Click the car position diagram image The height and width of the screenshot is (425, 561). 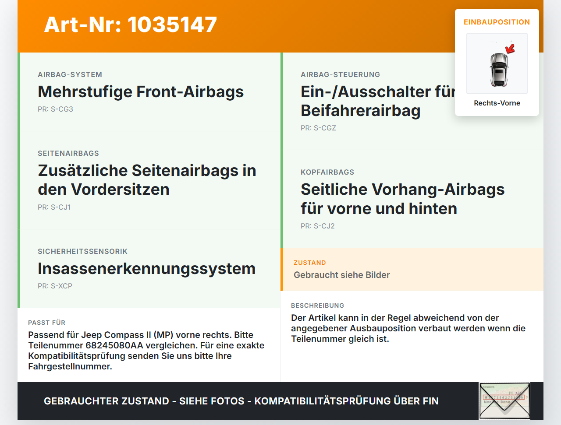pyautogui.click(x=497, y=63)
